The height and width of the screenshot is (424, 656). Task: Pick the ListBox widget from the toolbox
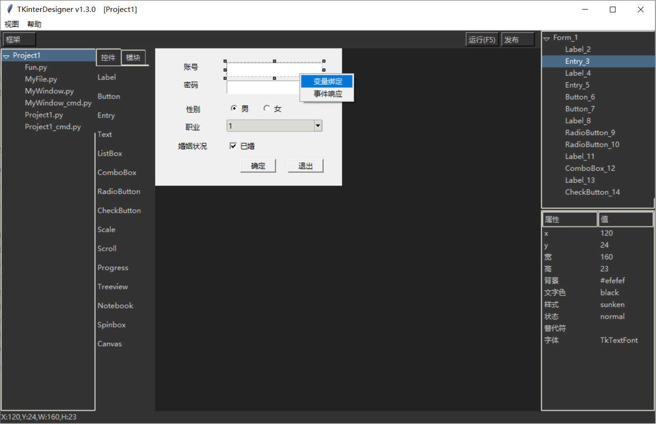[109, 153]
